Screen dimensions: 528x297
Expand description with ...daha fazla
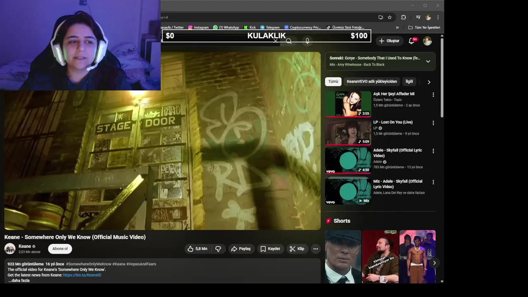19,280
